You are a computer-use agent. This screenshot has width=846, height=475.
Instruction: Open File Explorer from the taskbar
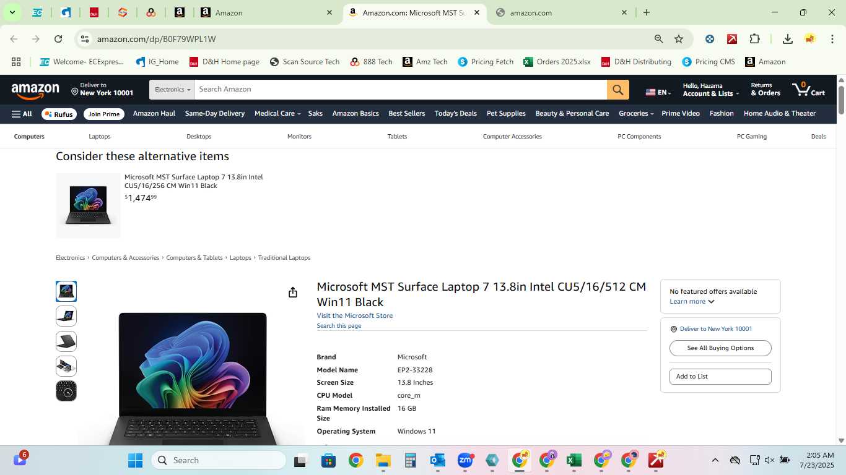[383, 460]
